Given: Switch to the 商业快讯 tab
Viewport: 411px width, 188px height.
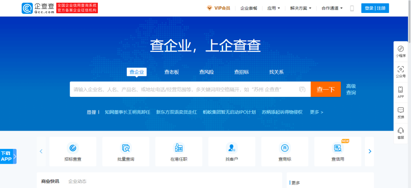Looking at the screenshot, I should coord(50,181).
